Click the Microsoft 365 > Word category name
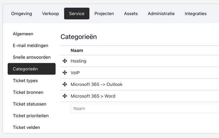The height and width of the screenshot is (138, 219). click(93, 96)
